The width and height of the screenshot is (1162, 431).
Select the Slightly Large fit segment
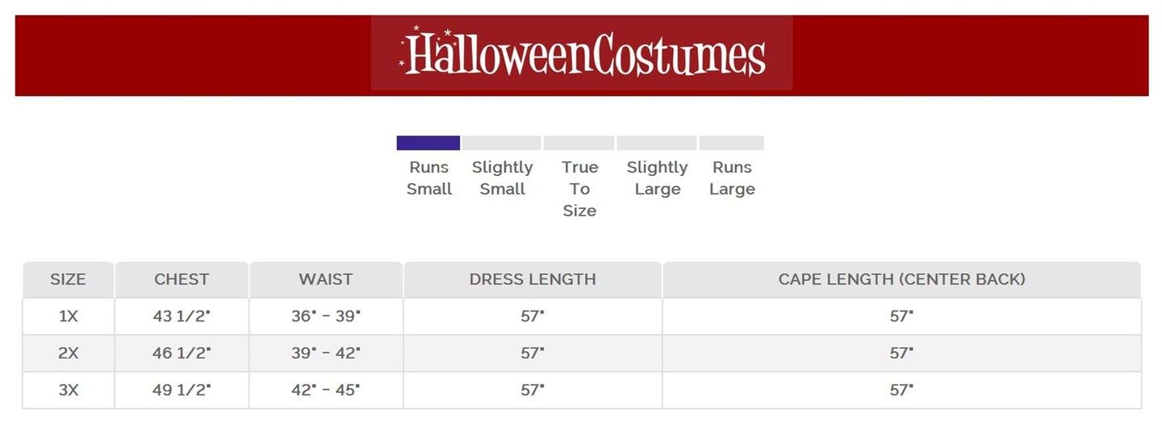(656, 143)
